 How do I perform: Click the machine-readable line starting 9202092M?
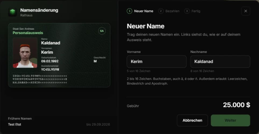pyautogui.click(x=40, y=79)
